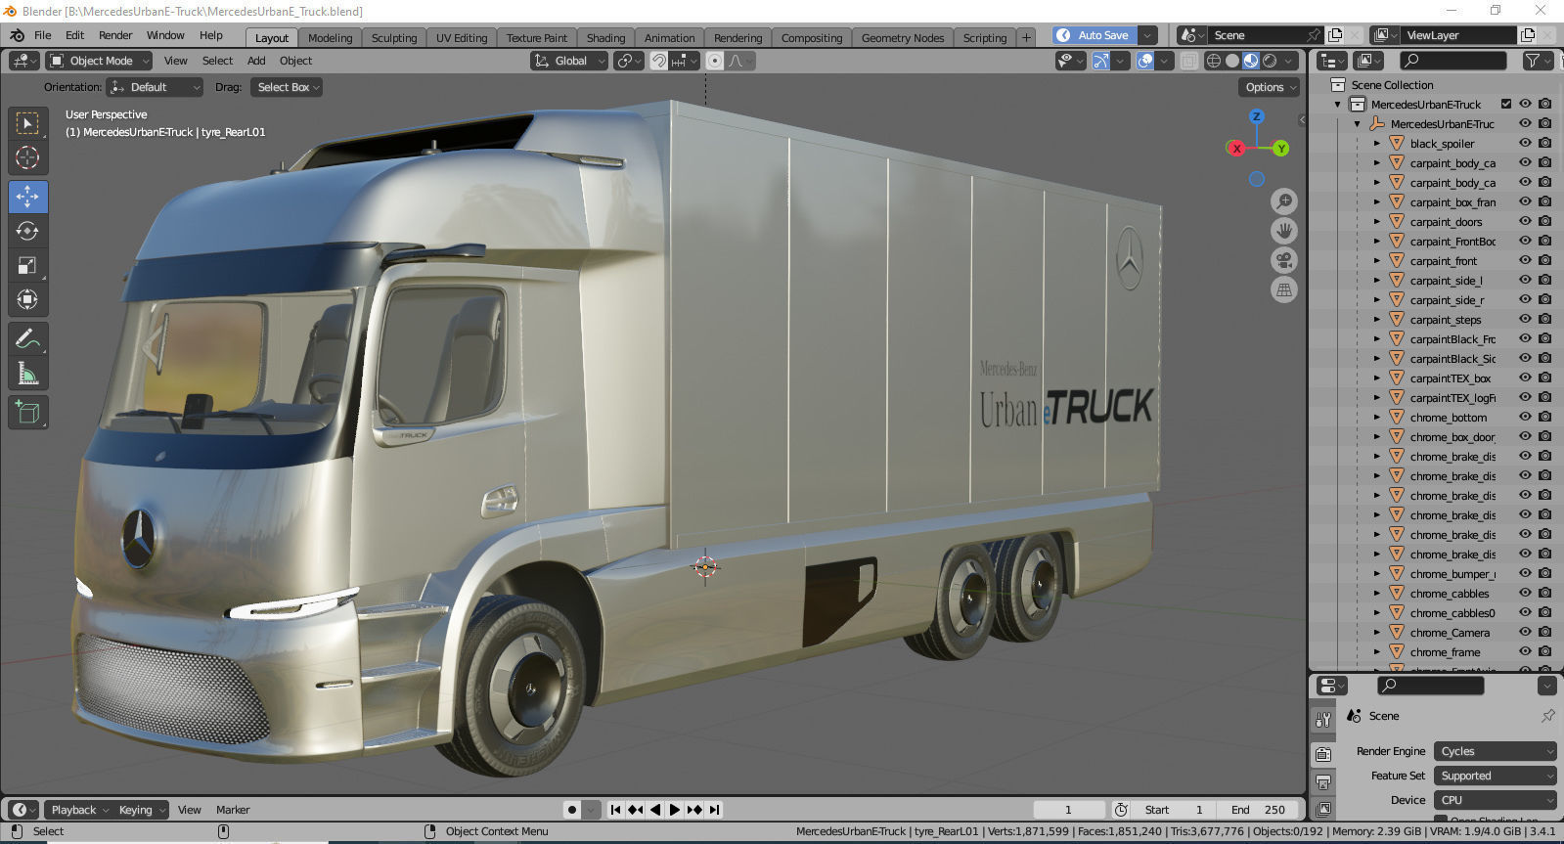Switch to rendered viewport shading
This screenshot has height=844, width=1564.
(1270, 61)
